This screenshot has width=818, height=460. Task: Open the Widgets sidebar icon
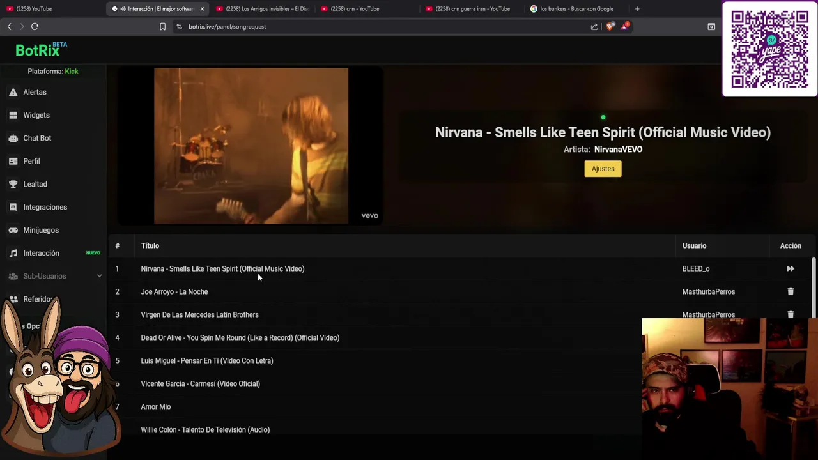coord(13,115)
